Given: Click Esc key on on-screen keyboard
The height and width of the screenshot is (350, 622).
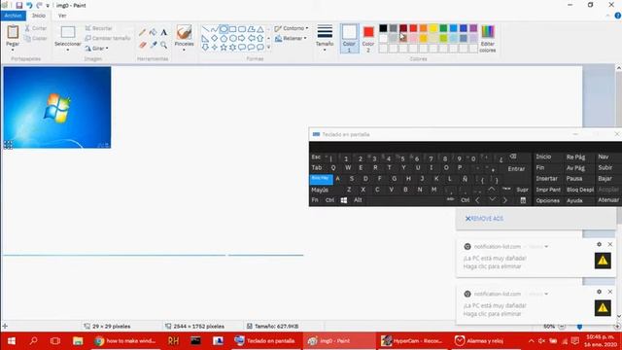Looking at the screenshot, I should (x=316, y=157).
